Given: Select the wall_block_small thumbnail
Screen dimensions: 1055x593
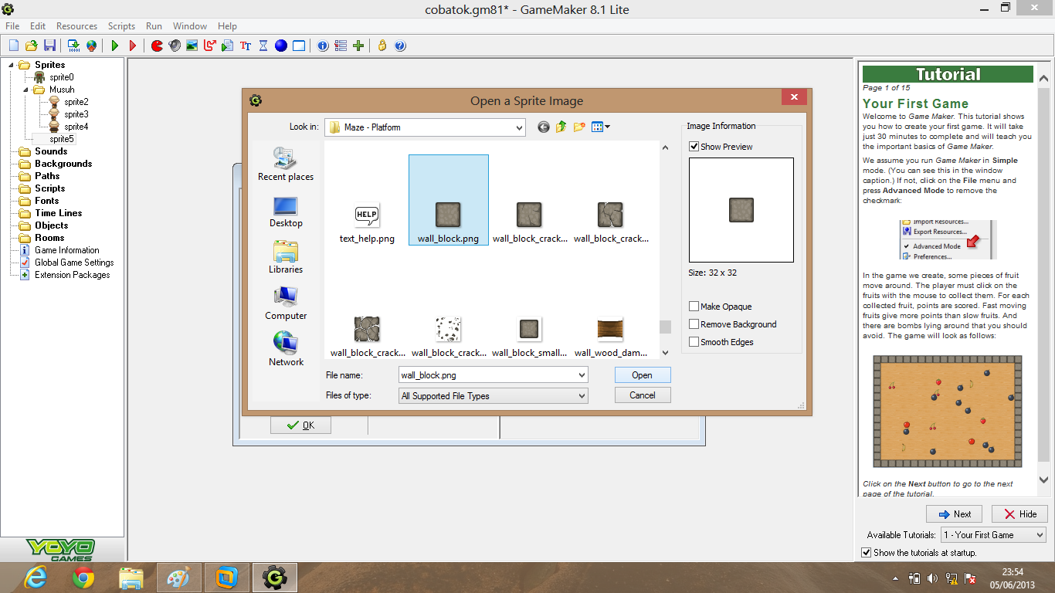Looking at the screenshot, I should tap(528, 327).
